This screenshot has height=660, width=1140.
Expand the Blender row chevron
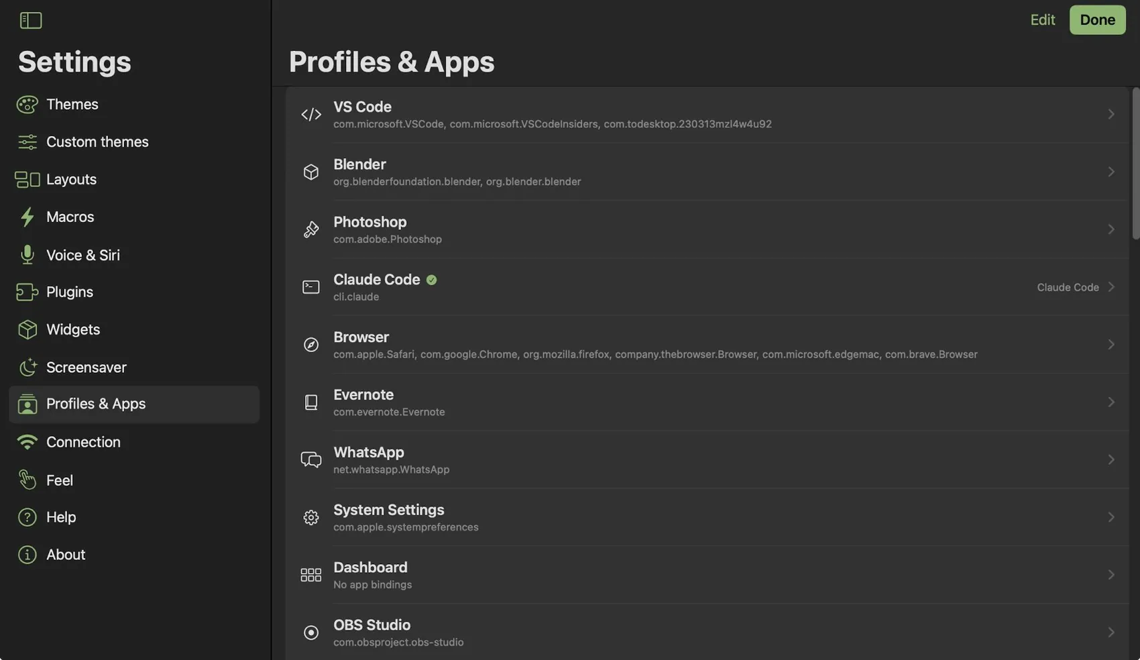tap(1110, 172)
